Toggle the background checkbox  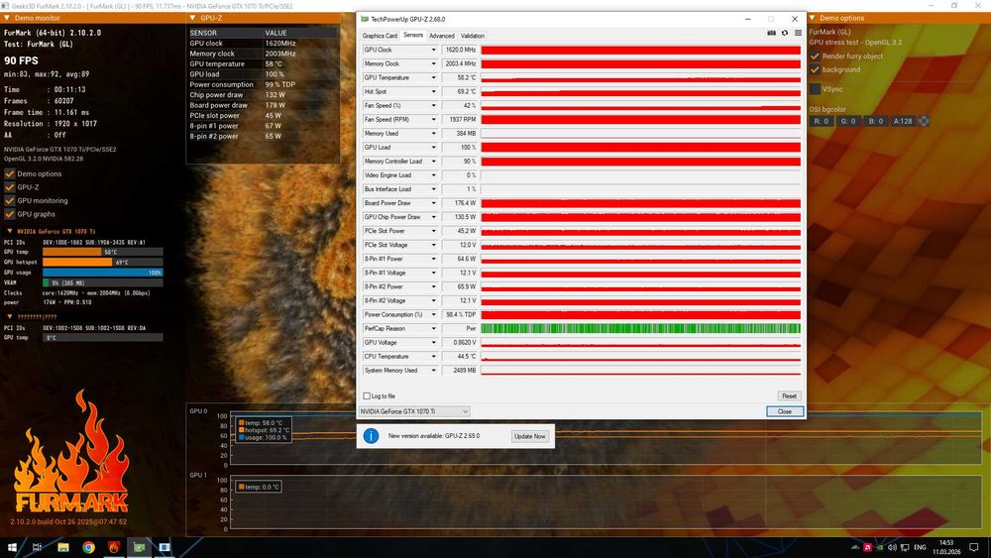815,69
